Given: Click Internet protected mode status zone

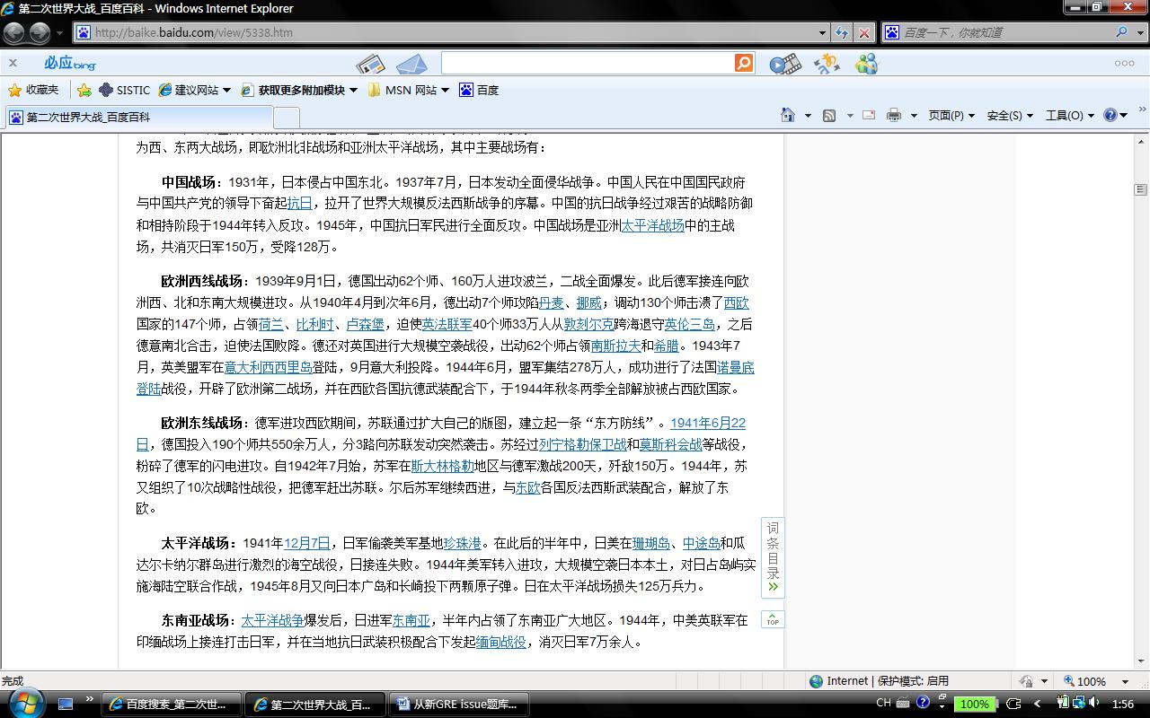Looking at the screenshot, I should [x=879, y=681].
